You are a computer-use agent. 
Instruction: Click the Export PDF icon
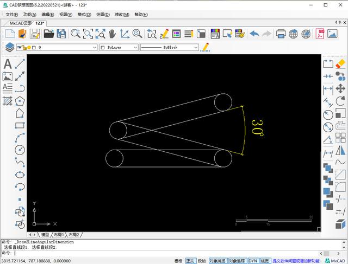tap(320, 34)
